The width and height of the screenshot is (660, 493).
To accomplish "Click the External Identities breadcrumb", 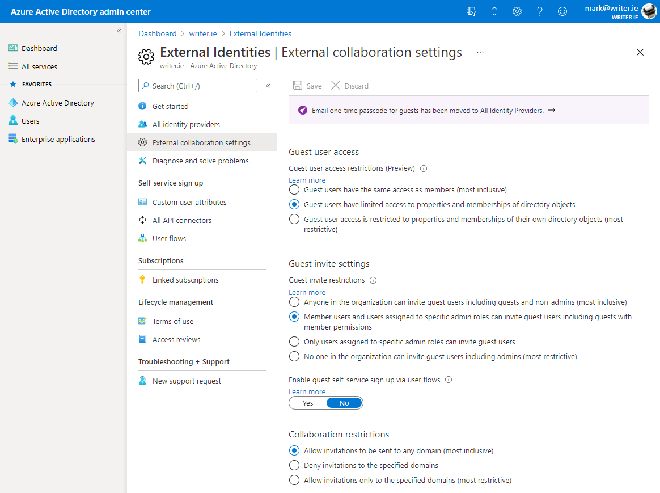I will (260, 33).
